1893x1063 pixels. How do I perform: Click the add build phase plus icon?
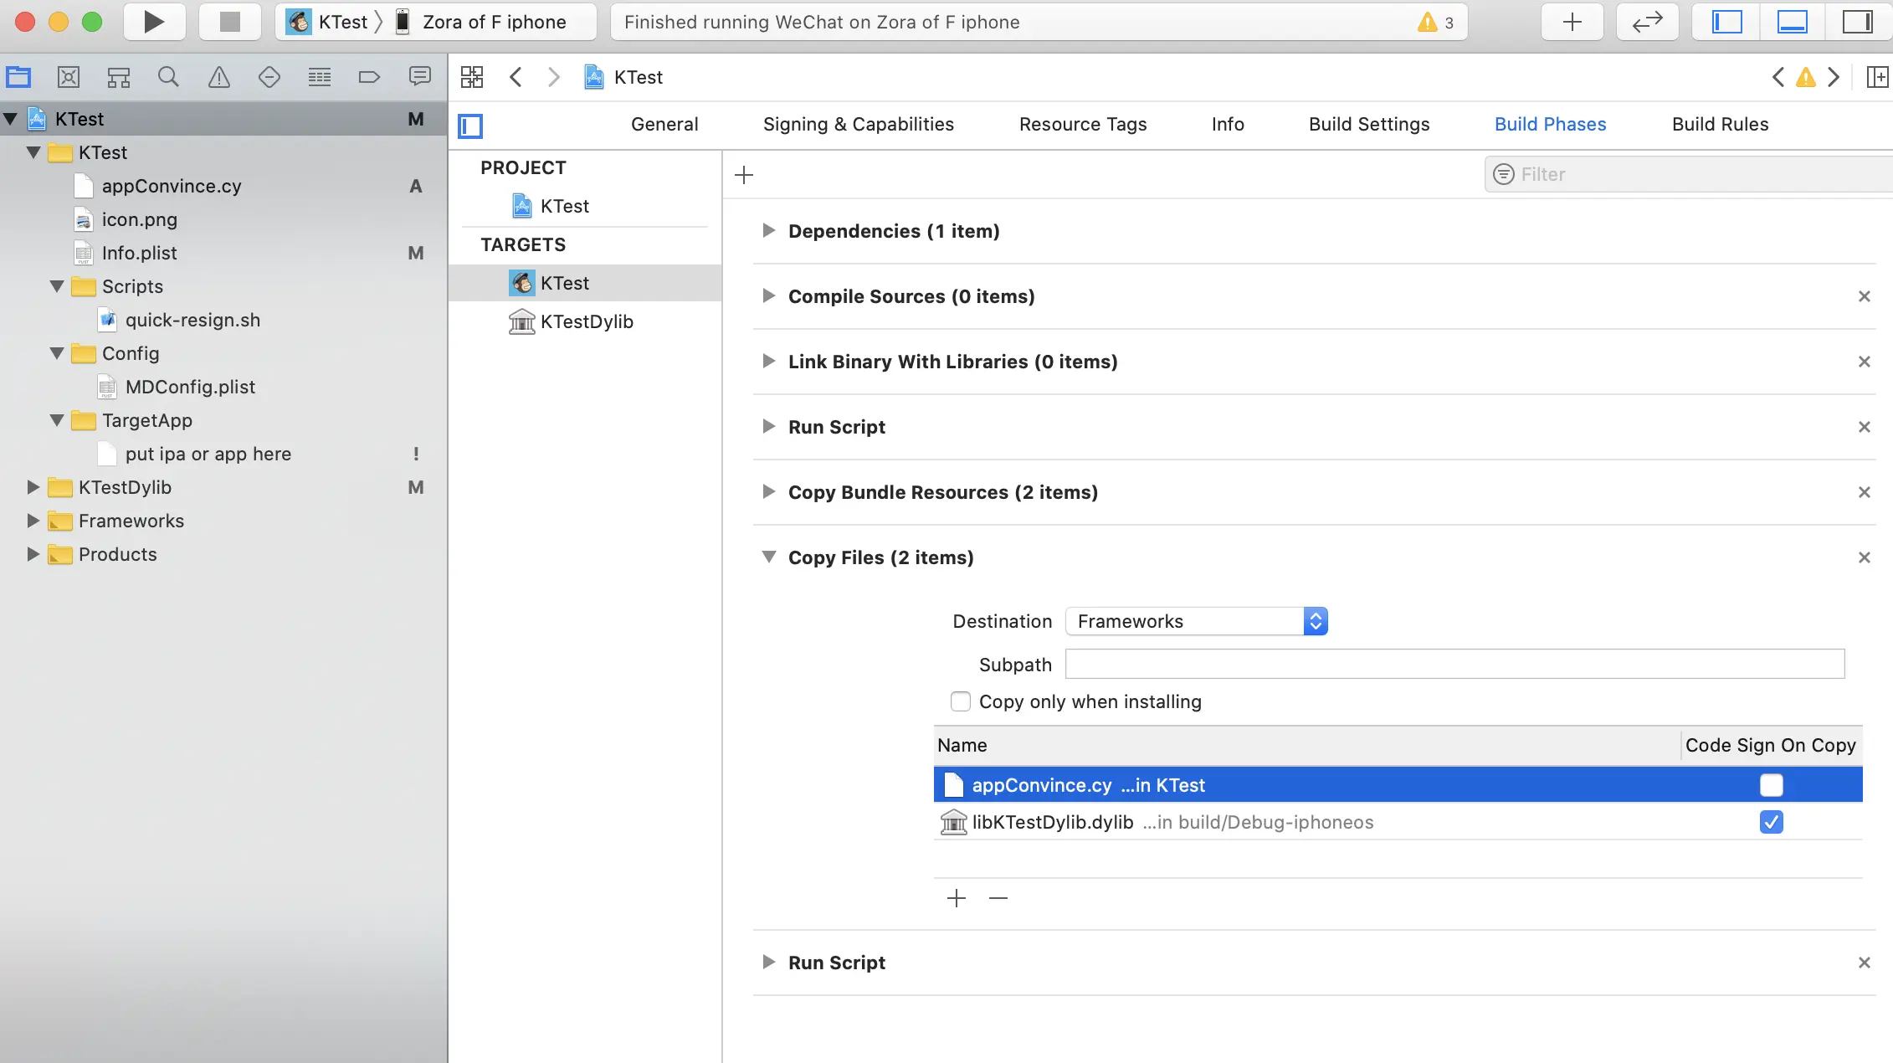tap(743, 175)
